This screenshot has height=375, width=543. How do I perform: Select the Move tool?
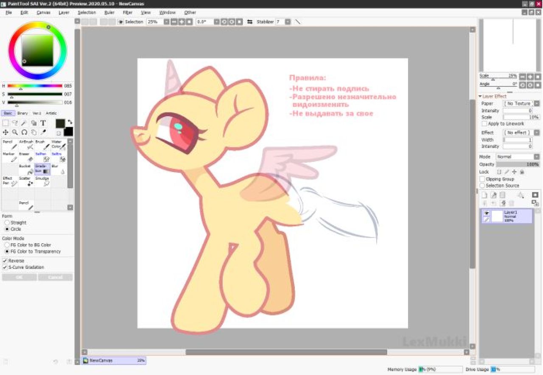click(6, 132)
